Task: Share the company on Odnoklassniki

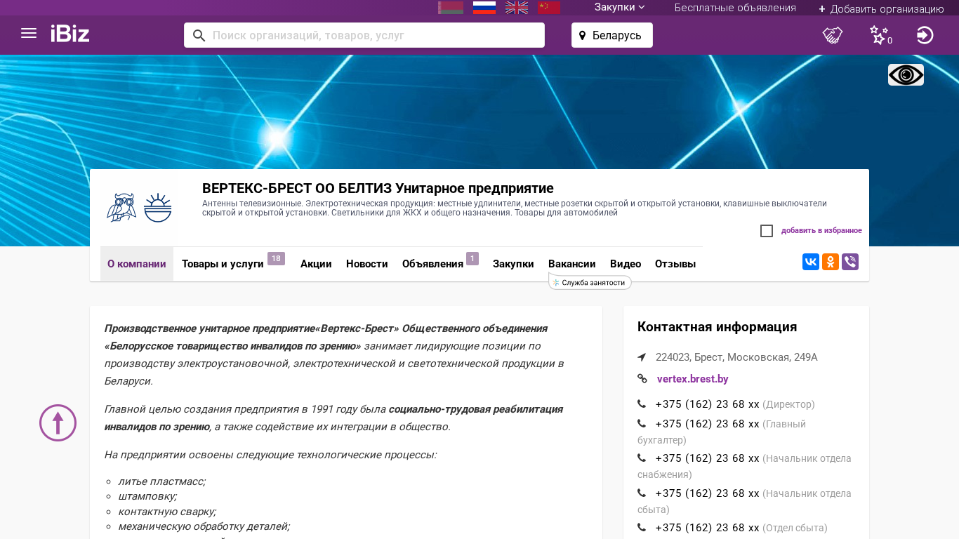Action: point(831,262)
